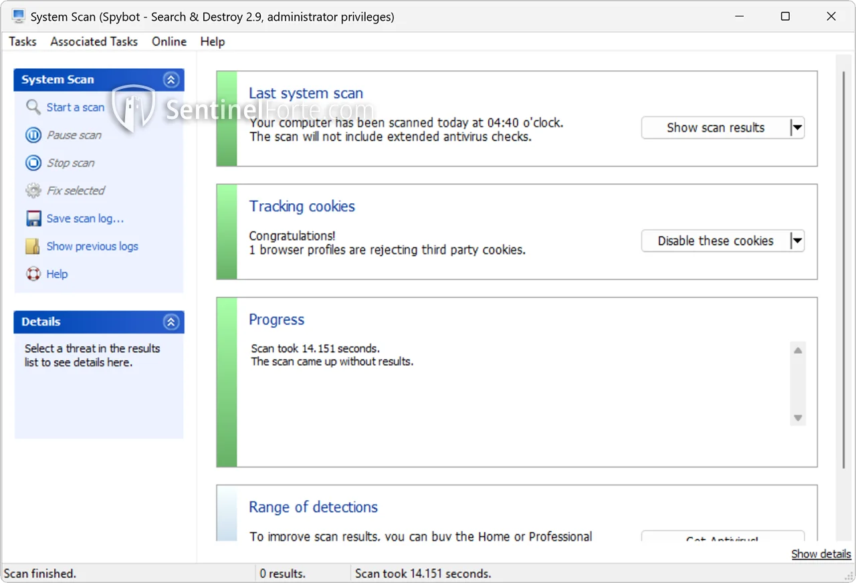Viewport: 856px width, 583px height.
Task: Click 'Scan took 14.151 seconds.' in status bar
Action: 423,574
